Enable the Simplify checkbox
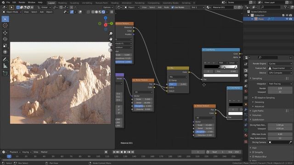 pos(253,152)
